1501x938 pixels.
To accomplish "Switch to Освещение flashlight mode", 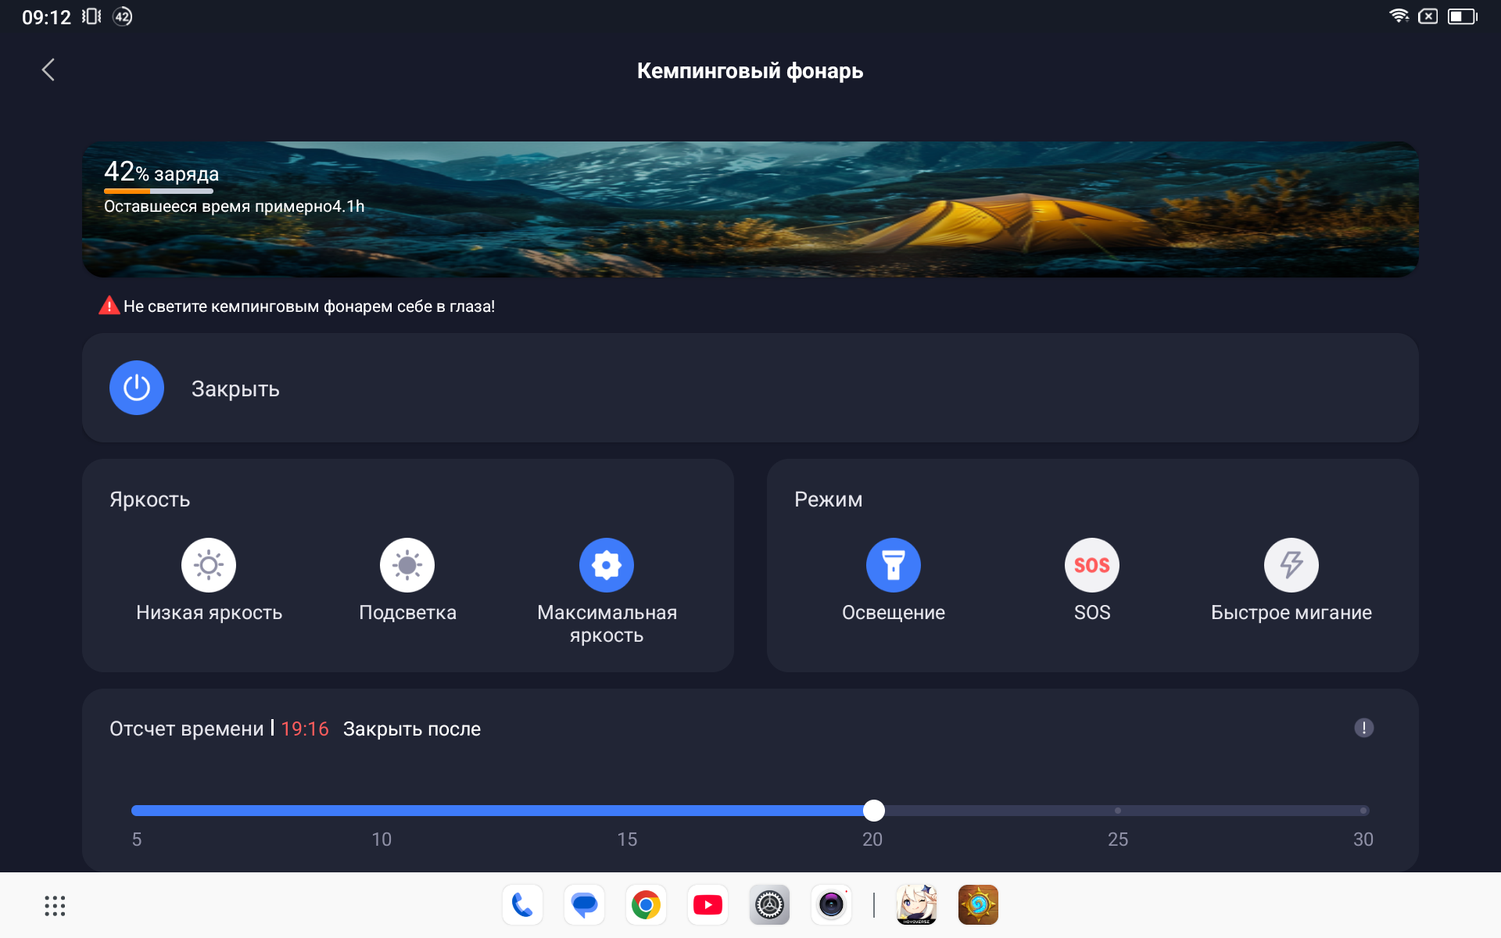I will pos(894,565).
